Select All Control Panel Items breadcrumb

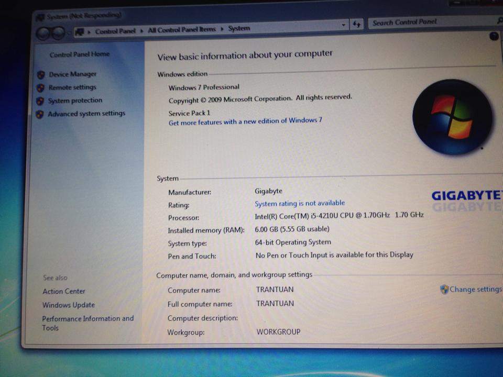pyautogui.click(x=182, y=30)
